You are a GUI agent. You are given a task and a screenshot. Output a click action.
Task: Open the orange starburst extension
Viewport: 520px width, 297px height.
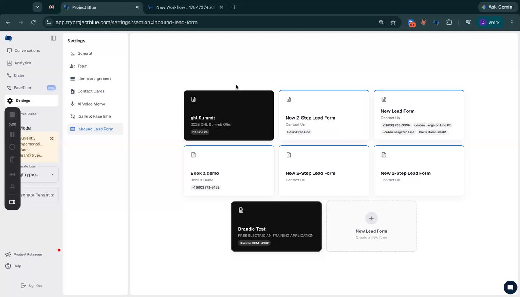(x=424, y=22)
